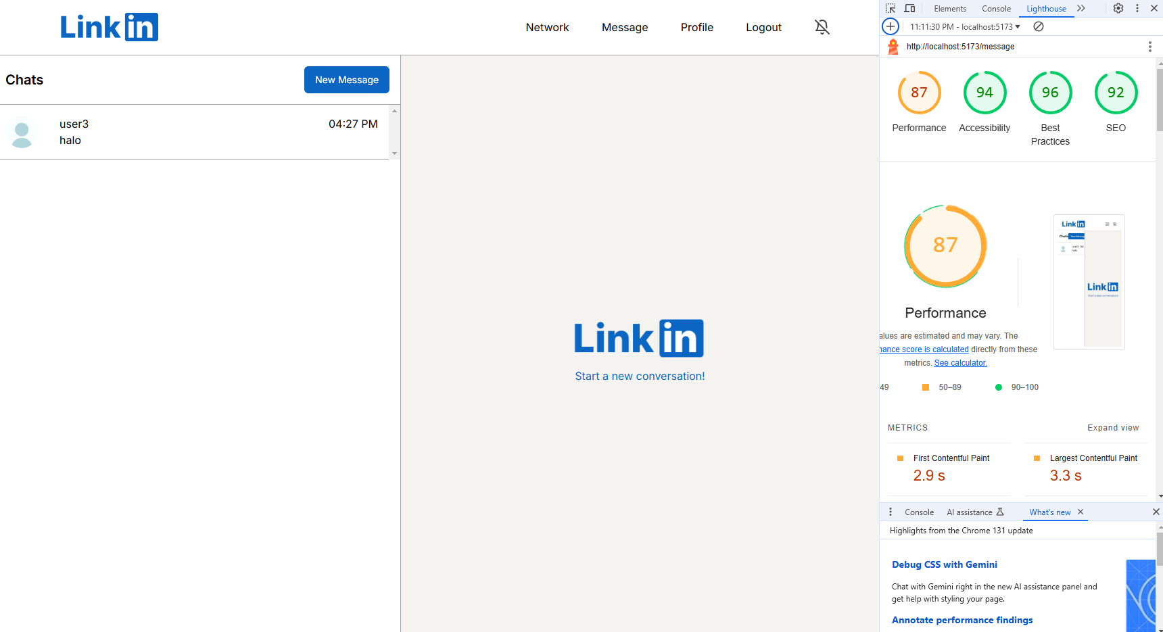1163x632 pixels.
Task: Open the chat with user3
Action: (194, 132)
